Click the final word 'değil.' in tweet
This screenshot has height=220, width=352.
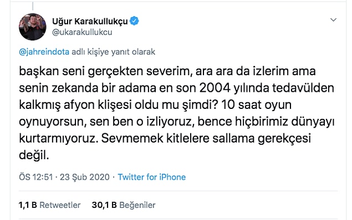34,155
